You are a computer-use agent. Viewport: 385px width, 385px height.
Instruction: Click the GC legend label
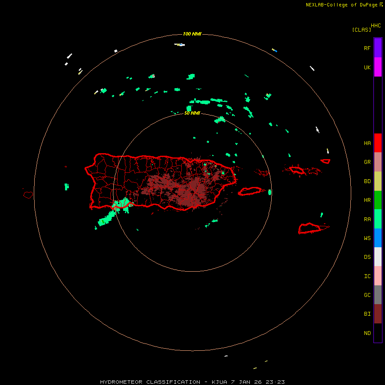[367, 295]
